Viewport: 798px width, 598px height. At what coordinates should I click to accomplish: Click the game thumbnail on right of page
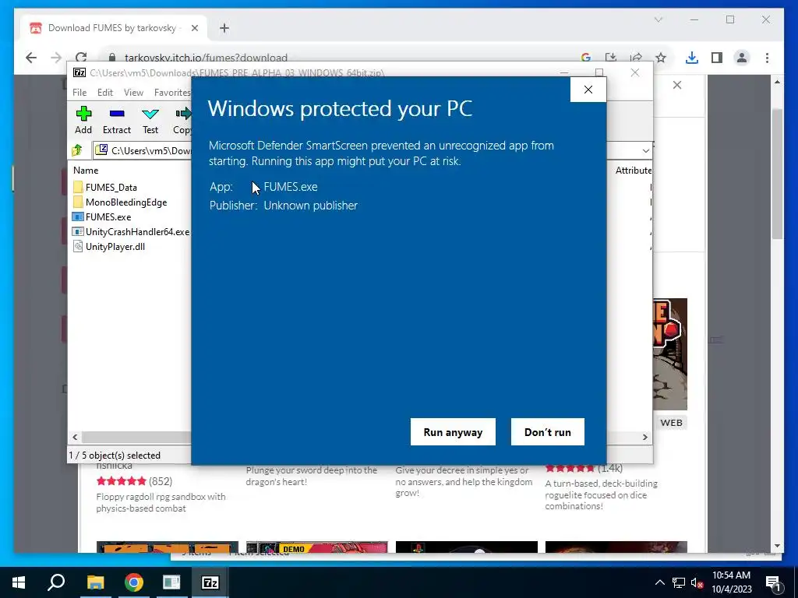[x=670, y=354]
